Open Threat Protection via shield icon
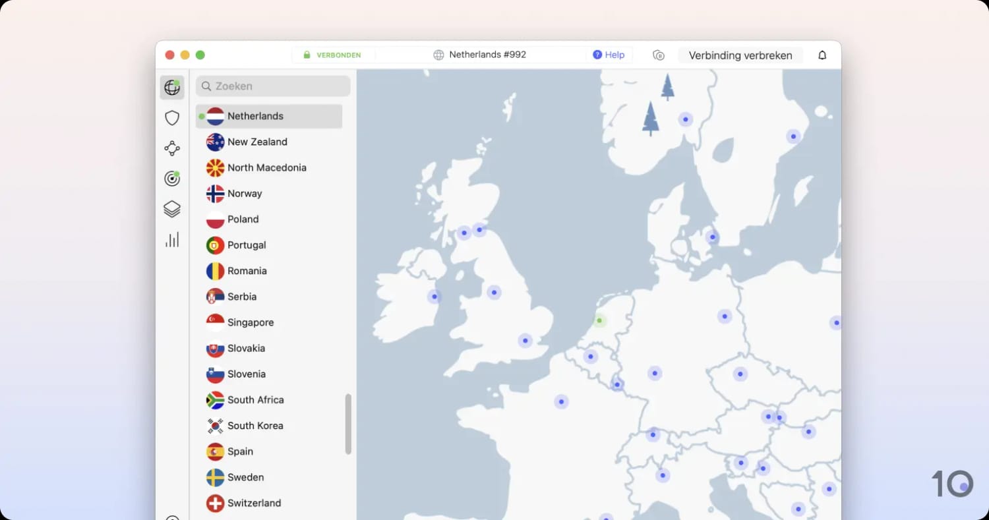Image resolution: width=989 pixels, height=520 pixels. coord(172,117)
